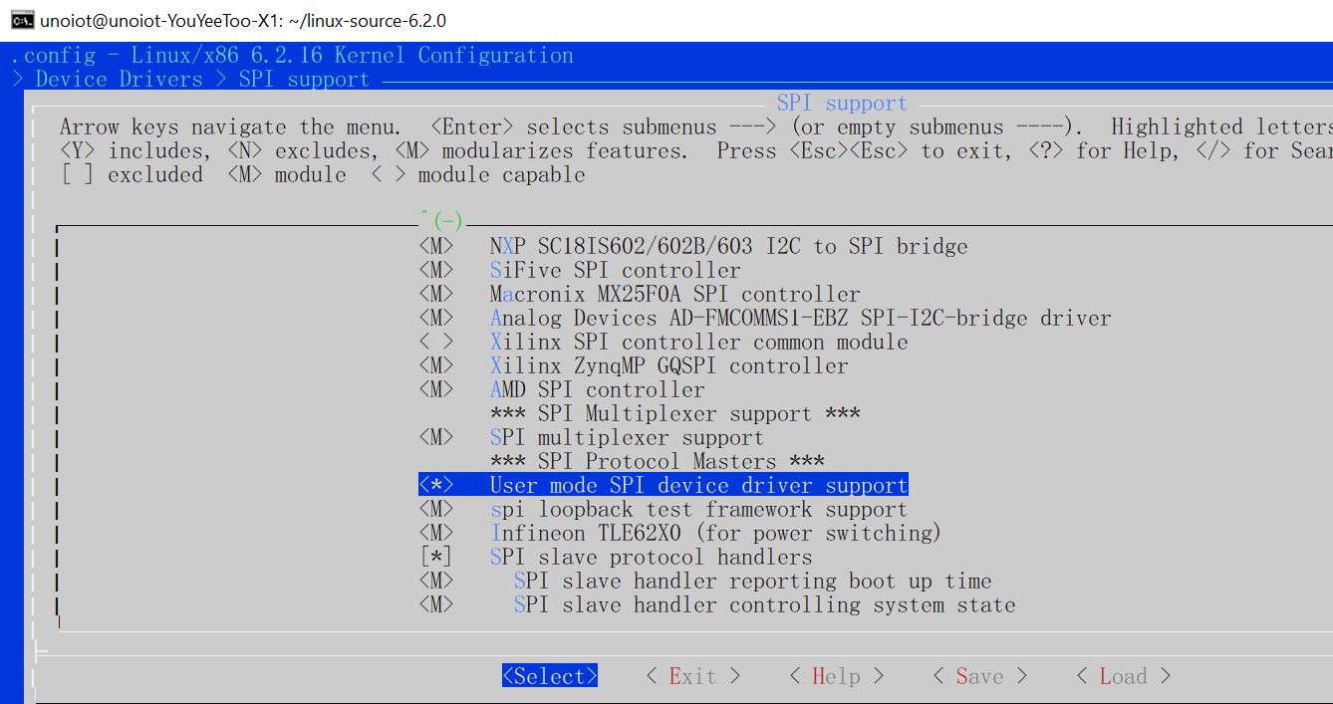
Task: Click the terminal window title bar icon
Action: coord(21,20)
